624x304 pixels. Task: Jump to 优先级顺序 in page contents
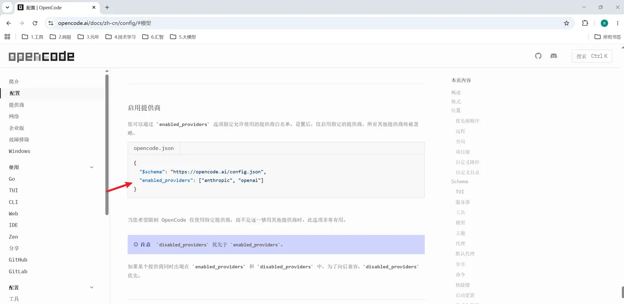[x=468, y=121]
